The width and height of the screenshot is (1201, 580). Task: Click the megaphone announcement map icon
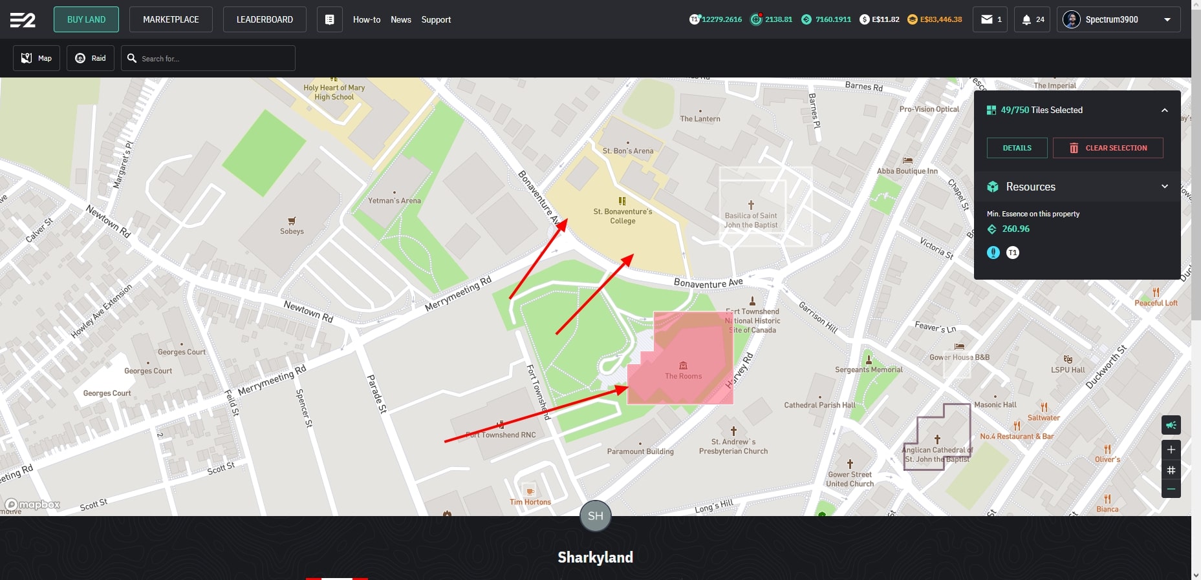1171,425
